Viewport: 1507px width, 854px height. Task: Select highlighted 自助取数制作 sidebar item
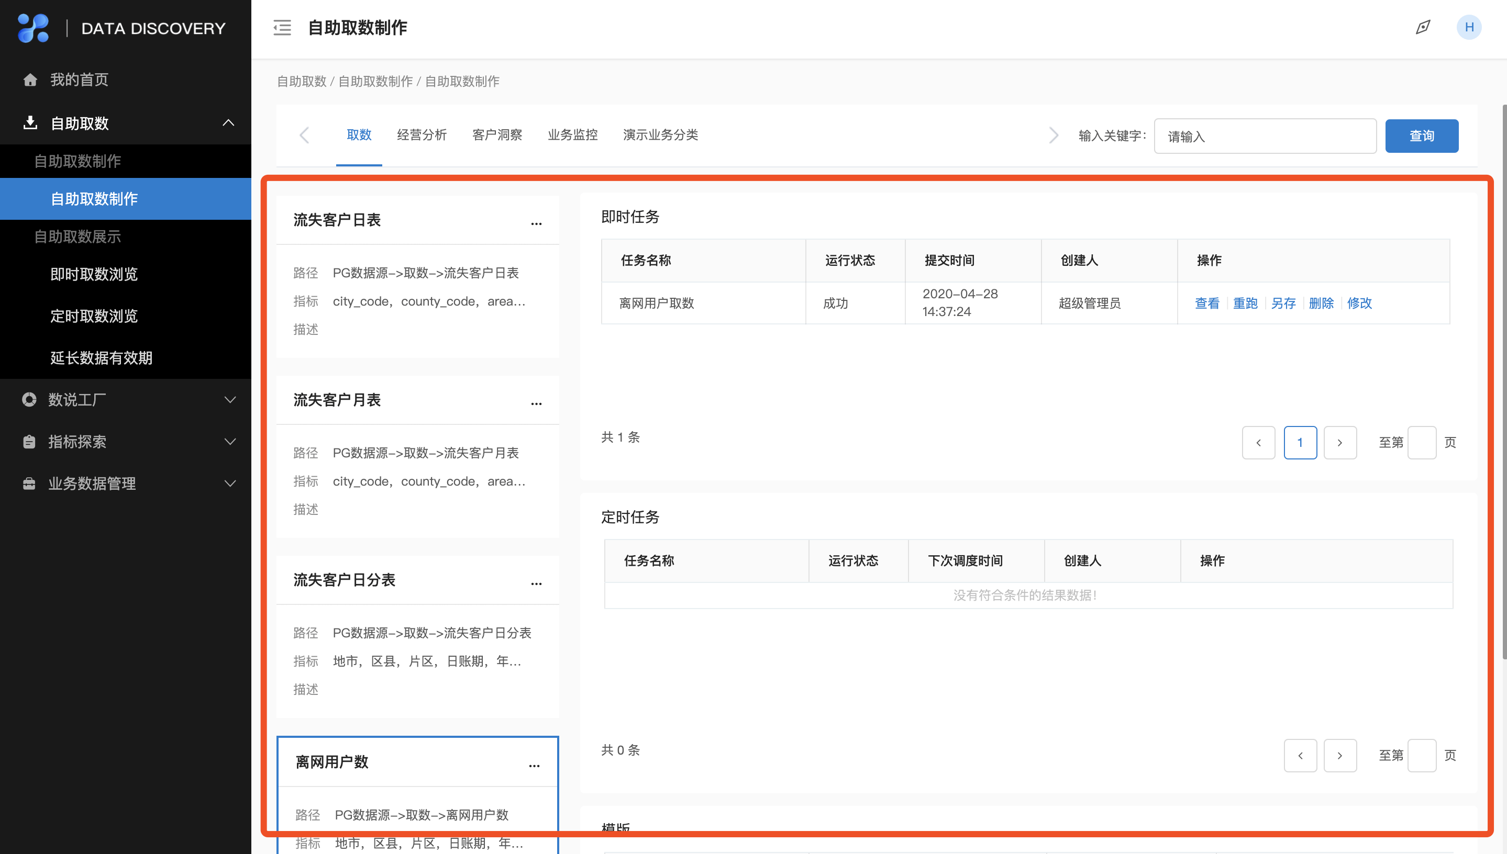click(x=126, y=199)
